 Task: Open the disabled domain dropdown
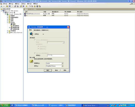point(63,42)
